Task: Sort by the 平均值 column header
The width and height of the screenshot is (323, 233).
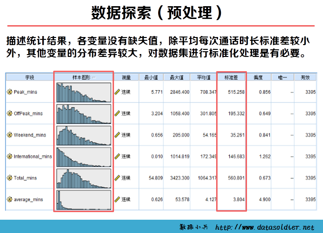Action: coord(203,77)
